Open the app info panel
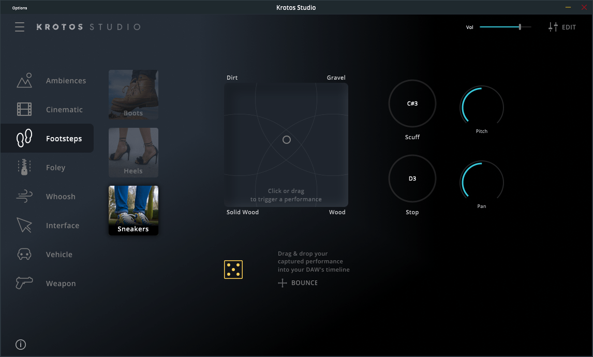 [20, 344]
